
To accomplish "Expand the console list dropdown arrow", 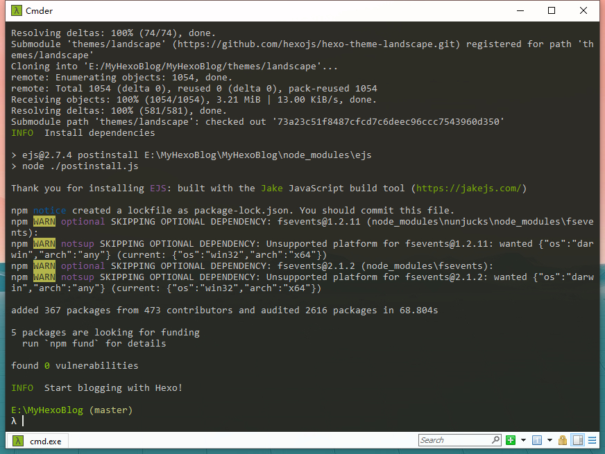I will [x=549, y=440].
